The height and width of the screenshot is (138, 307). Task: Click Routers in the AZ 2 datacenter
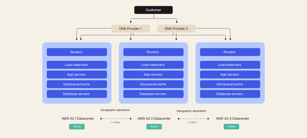pyautogui.click(x=153, y=52)
